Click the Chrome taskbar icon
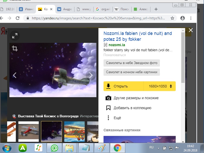 118,148
